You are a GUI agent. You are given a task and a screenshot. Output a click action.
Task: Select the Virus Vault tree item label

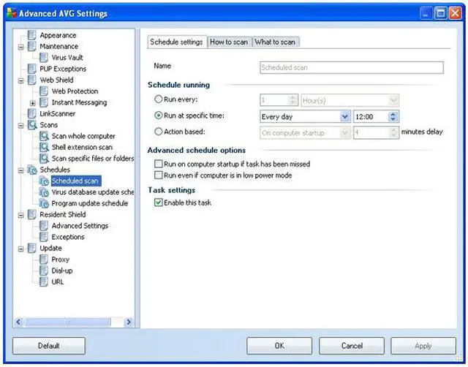click(x=67, y=58)
